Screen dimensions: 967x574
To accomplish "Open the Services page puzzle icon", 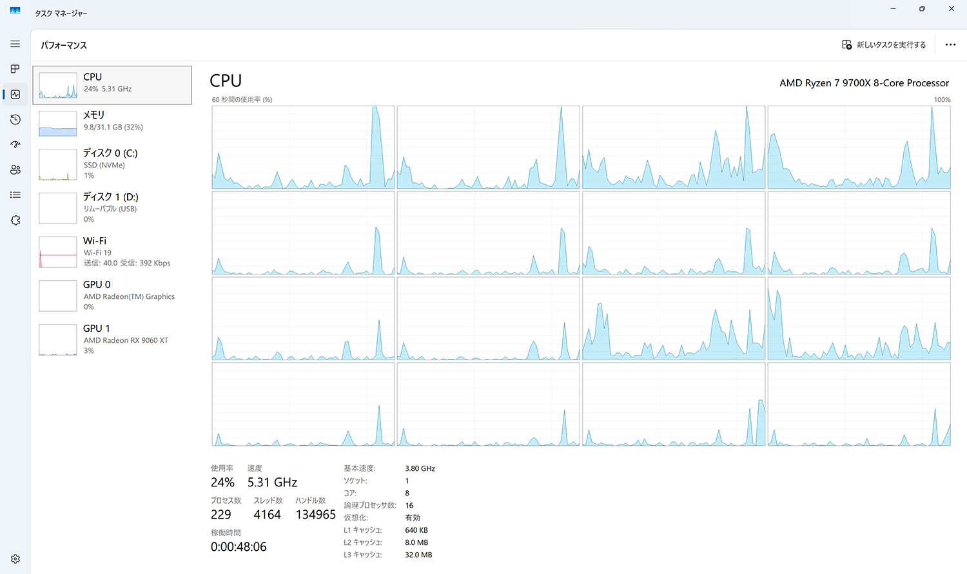I will click(x=15, y=220).
